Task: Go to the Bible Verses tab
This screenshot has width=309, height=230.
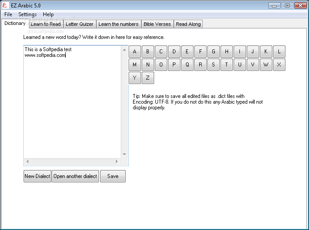Action: (157, 24)
